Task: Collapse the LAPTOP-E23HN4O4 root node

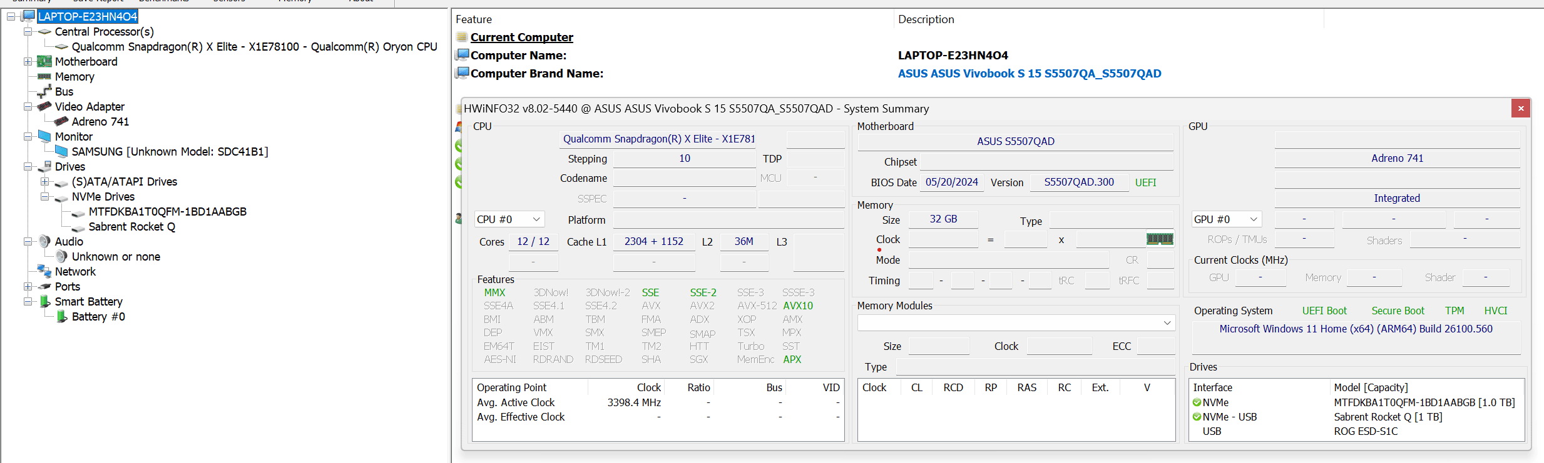Action: [11, 16]
